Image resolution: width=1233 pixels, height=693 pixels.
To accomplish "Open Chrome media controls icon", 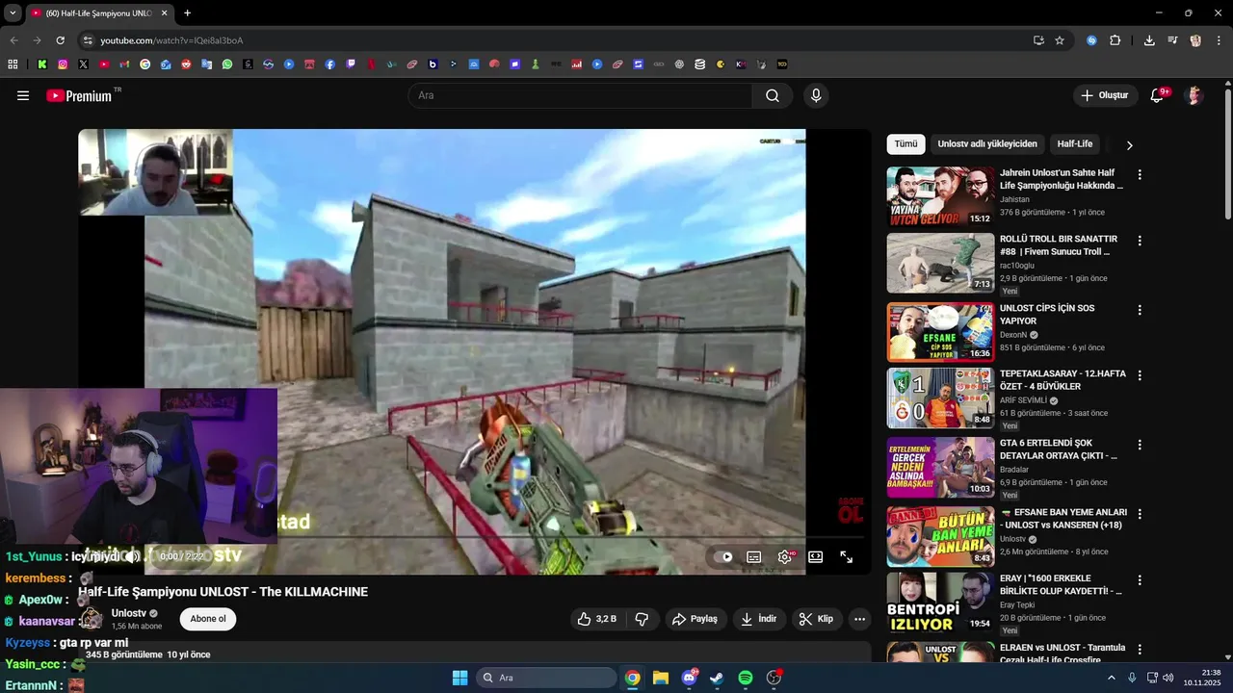I will (x=1172, y=40).
